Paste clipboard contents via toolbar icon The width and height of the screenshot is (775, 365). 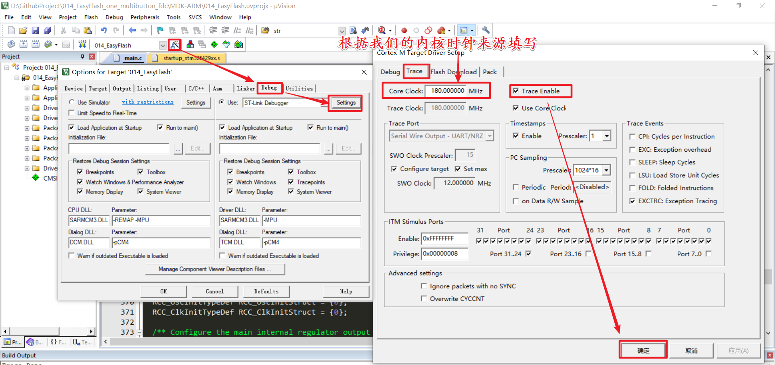88,30
